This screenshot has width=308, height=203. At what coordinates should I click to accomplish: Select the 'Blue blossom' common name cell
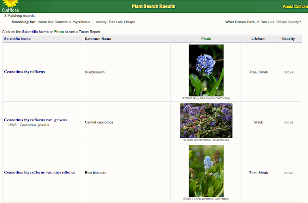click(x=95, y=173)
